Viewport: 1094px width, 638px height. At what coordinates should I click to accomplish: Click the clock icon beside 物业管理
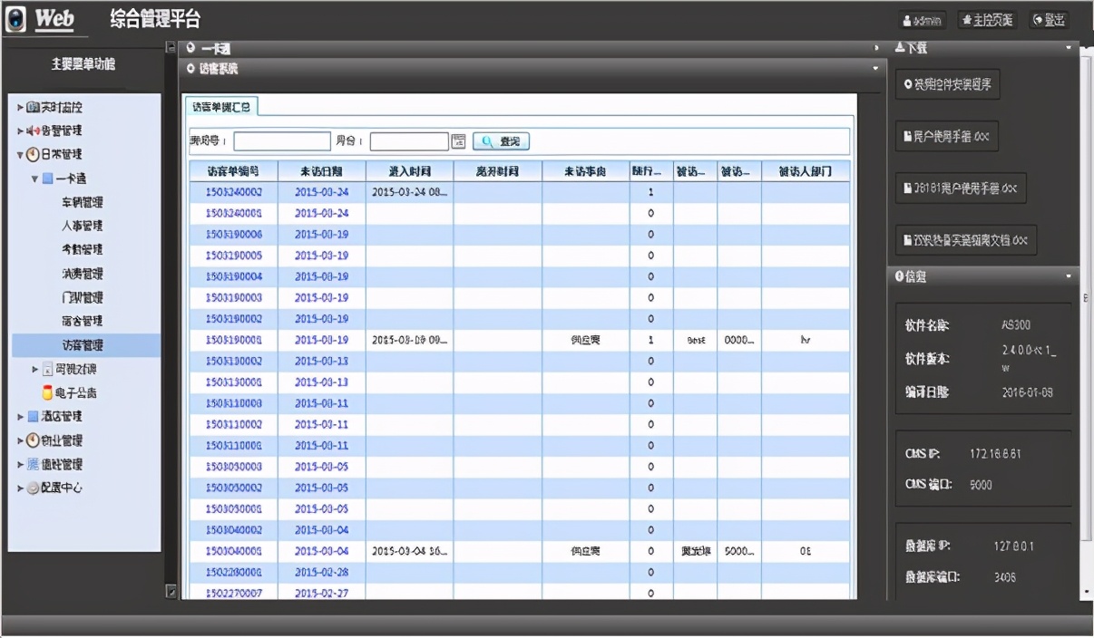click(x=33, y=440)
